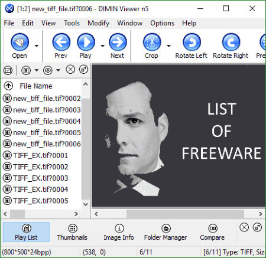Screen dimensions: 266x258
Task: Switch to the Play List tab
Action: (26, 232)
